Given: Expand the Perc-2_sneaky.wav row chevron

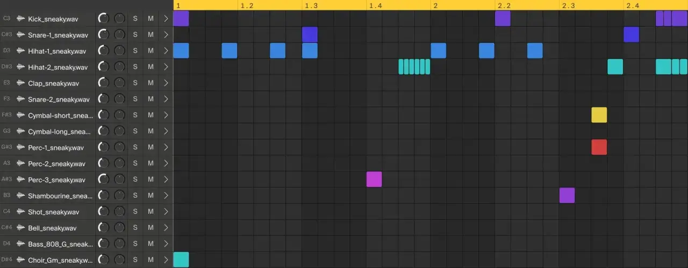Looking at the screenshot, I should pos(166,163).
